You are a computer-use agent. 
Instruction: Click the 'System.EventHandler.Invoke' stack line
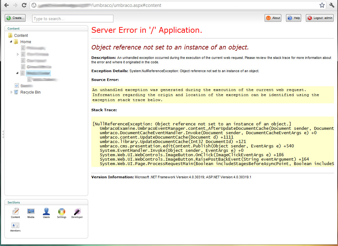(x=172, y=151)
